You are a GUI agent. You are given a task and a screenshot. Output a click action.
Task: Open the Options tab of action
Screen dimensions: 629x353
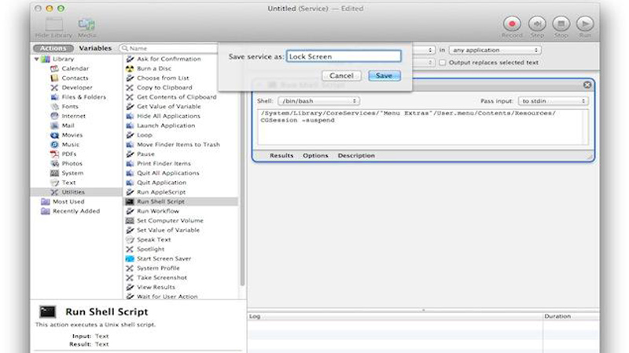click(x=315, y=156)
